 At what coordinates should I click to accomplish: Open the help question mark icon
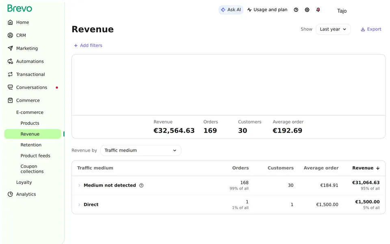click(x=296, y=10)
